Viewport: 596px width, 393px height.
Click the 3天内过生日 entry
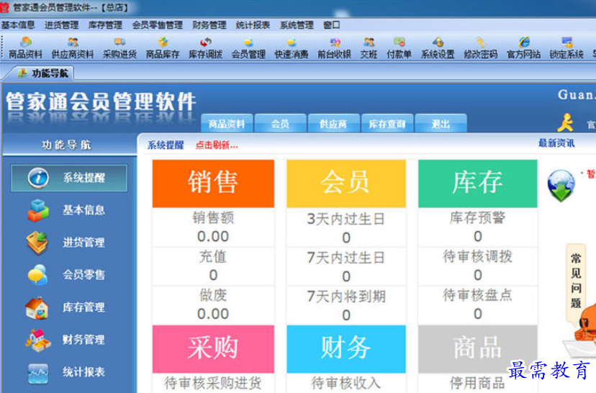[x=346, y=219]
